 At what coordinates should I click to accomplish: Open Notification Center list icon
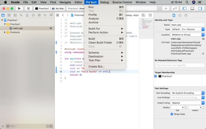199,2
